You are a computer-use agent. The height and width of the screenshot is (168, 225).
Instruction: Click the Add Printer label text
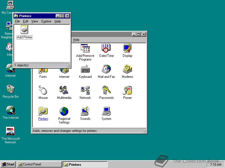[24, 37]
